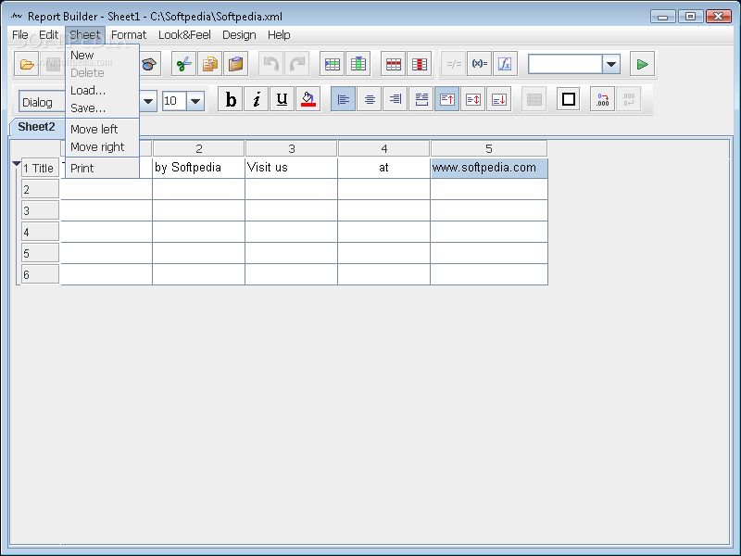The height and width of the screenshot is (556, 741).
Task: Click the Redo arrow icon
Action: point(297,64)
